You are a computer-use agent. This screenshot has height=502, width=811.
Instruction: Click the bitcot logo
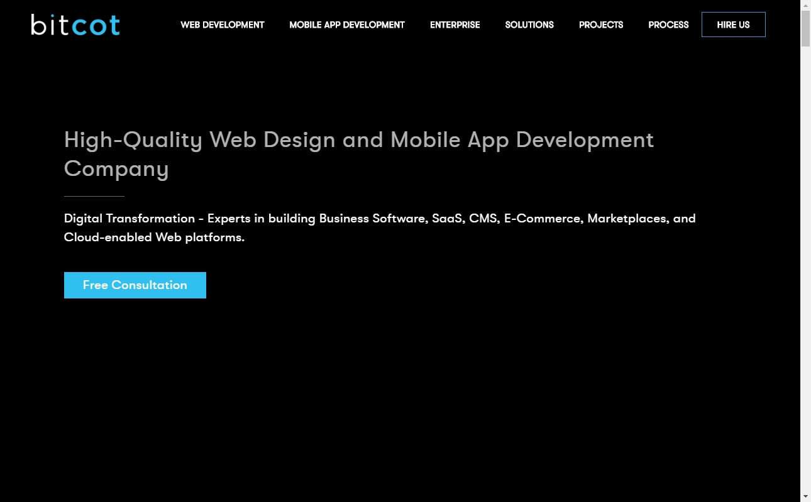tap(75, 25)
